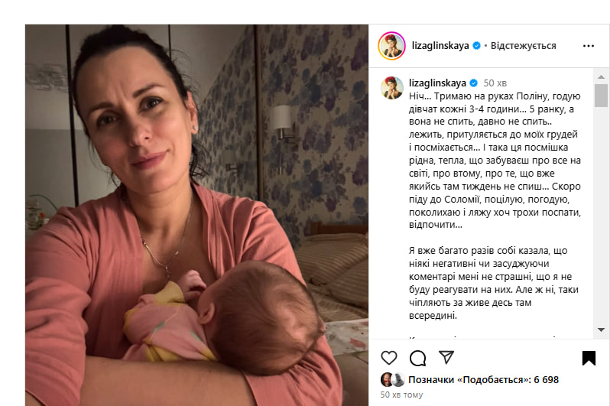Click the post photo of mother and baby

(x=196, y=215)
